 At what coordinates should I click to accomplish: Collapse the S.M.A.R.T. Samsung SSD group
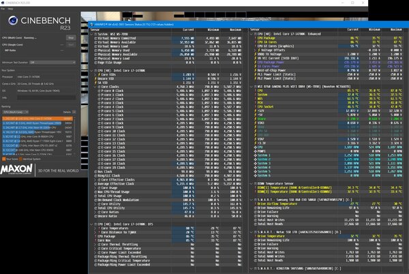tap(252, 200)
